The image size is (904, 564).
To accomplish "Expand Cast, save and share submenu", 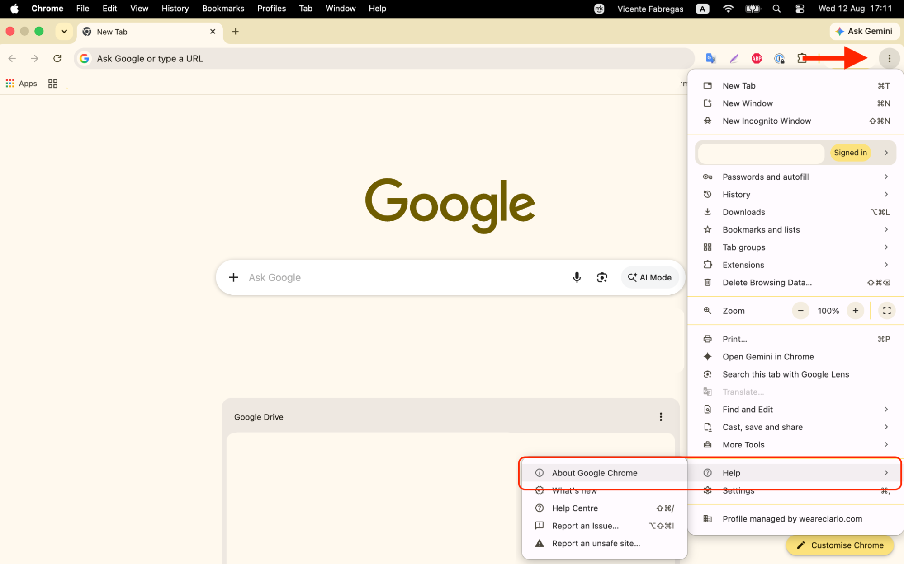I will (795, 427).
